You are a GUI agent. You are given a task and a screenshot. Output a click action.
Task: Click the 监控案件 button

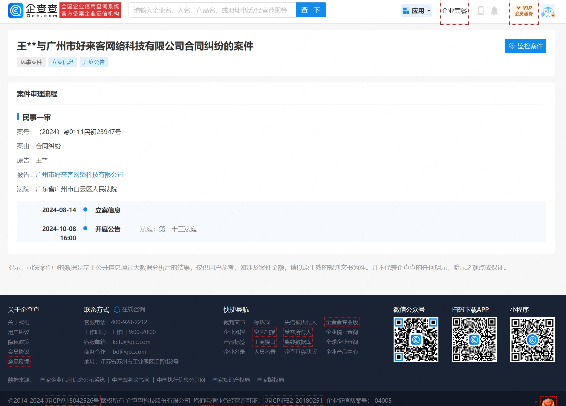point(525,46)
